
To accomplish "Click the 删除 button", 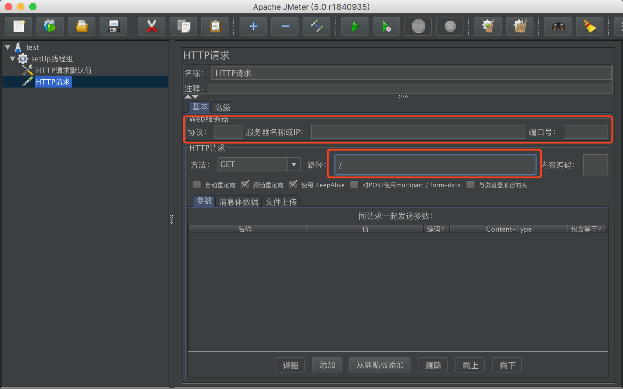I will coord(433,365).
